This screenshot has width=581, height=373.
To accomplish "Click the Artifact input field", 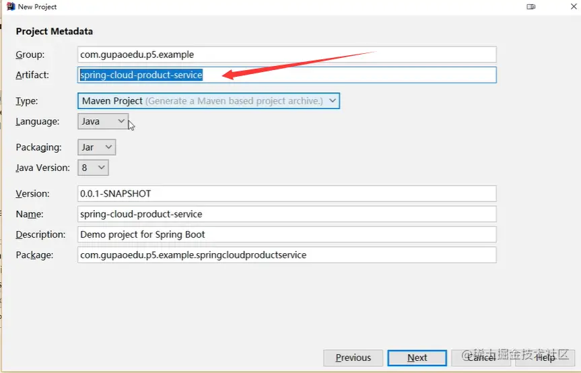I will pos(287,75).
